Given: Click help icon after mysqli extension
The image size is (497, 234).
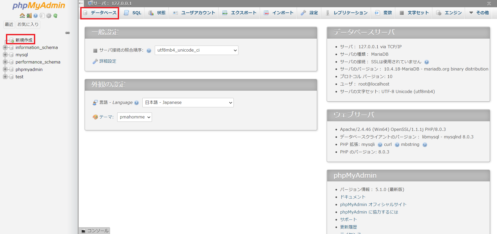Looking at the screenshot, I should pyautogui.click(x=380, y=145).
